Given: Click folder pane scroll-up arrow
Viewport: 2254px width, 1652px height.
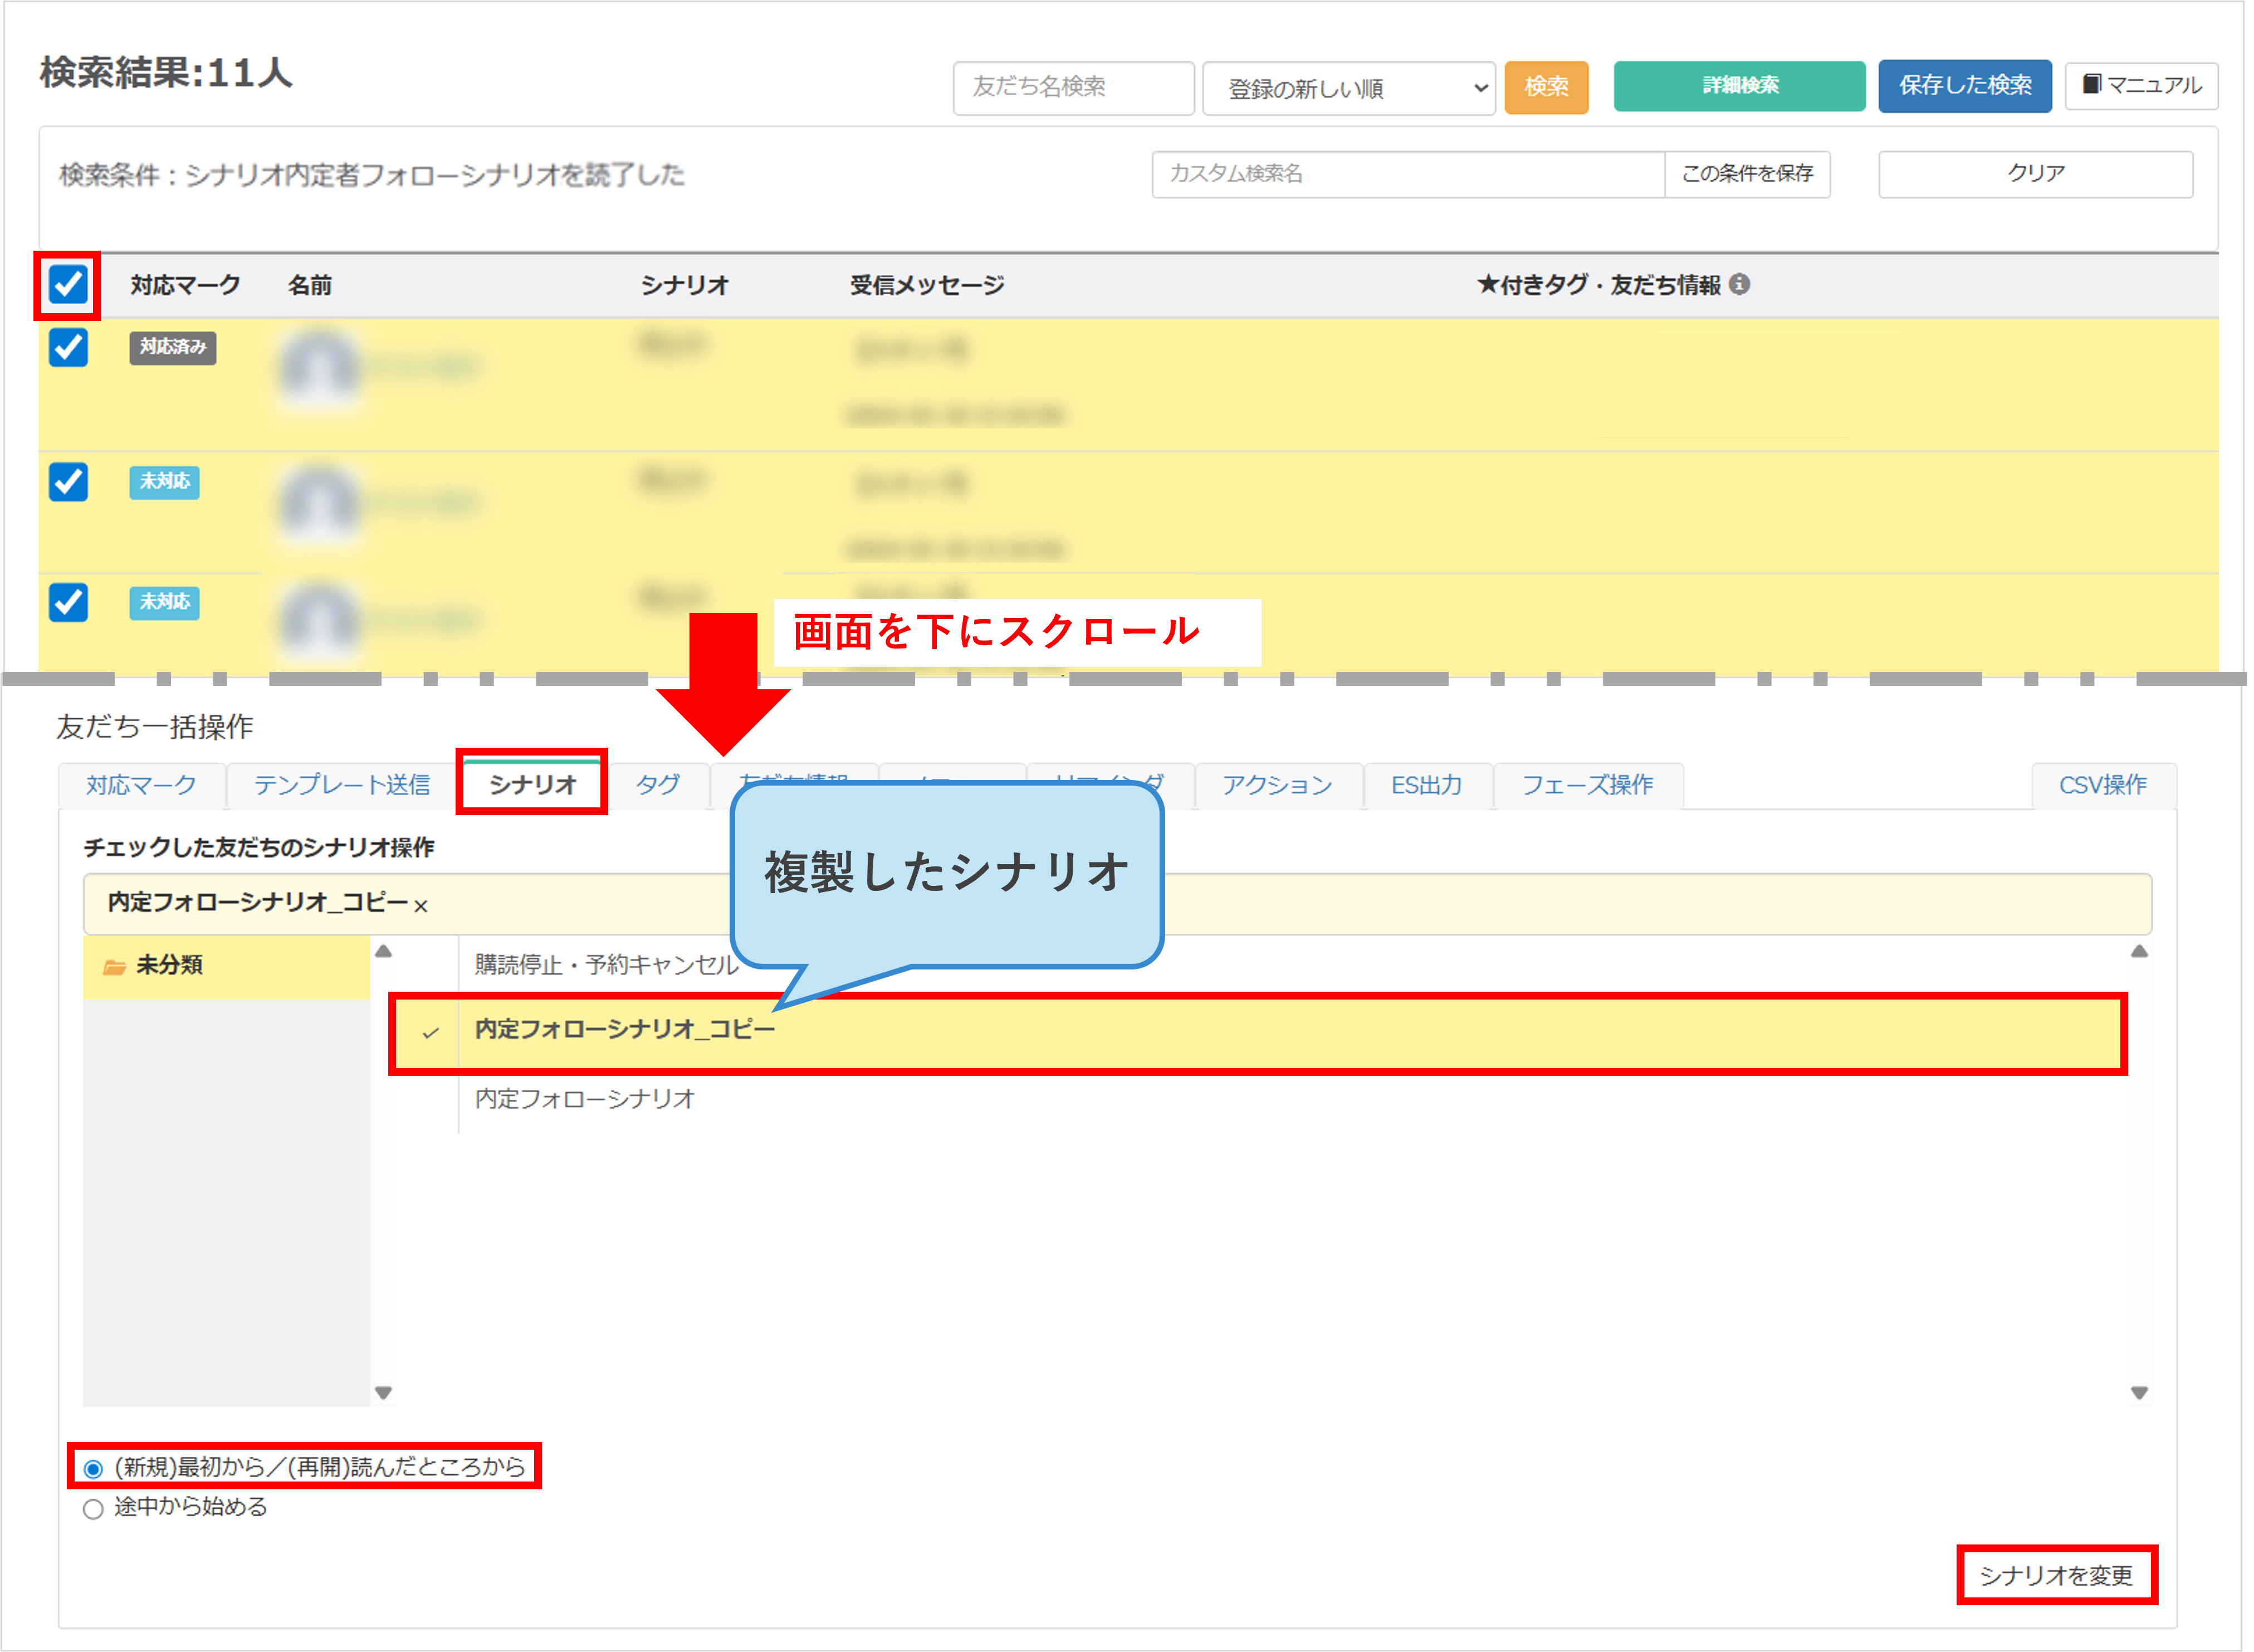Looking at the screenshot, I should [383, 952].
